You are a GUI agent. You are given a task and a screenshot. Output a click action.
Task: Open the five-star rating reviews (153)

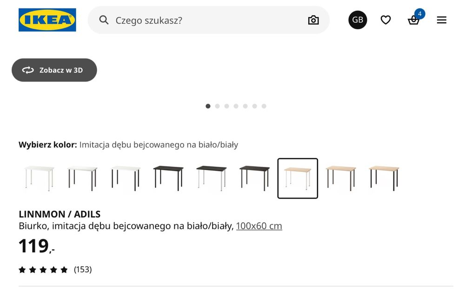tap(55, 270)
